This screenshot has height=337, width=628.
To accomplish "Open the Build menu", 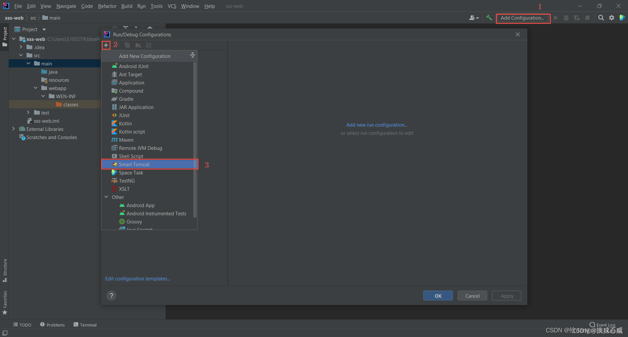I will click(127, 6).
